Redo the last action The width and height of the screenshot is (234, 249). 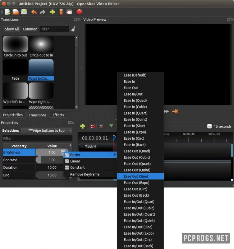(x=42, y=12)
